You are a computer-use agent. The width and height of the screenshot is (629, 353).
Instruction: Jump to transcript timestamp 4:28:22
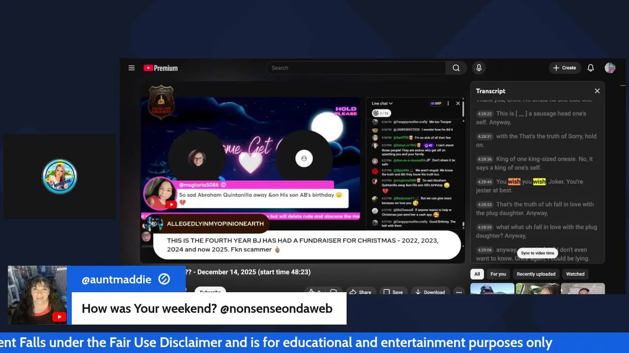485,114
